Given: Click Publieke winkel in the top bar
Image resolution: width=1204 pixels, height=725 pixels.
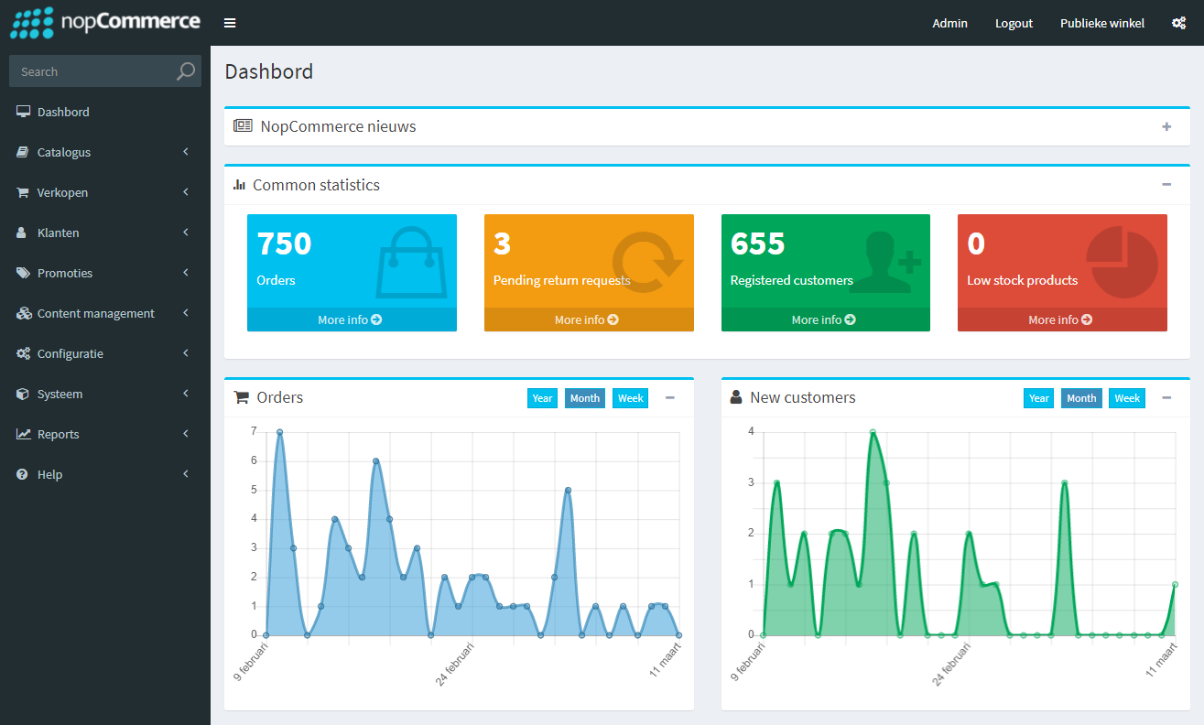Looking at the screenshot, I should (1101, 23).
